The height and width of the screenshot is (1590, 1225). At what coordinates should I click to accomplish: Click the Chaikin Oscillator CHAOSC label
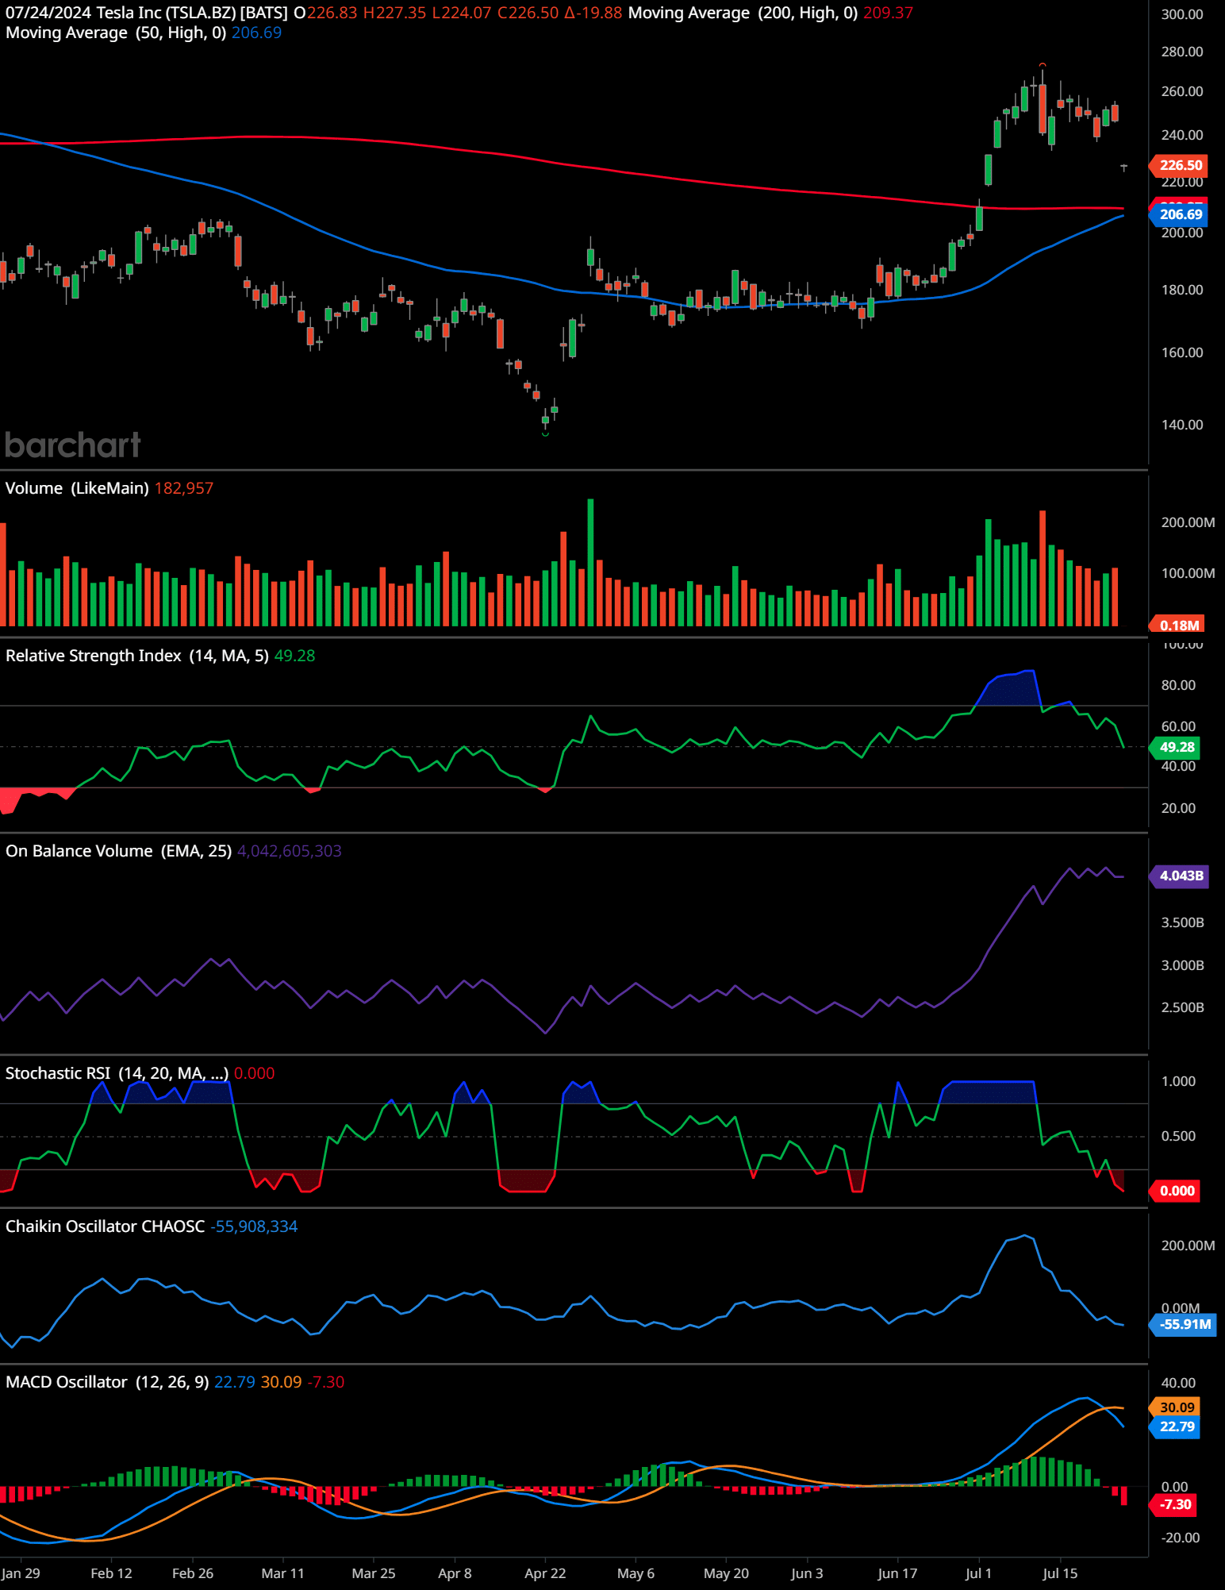click(x=105, y=1226)
